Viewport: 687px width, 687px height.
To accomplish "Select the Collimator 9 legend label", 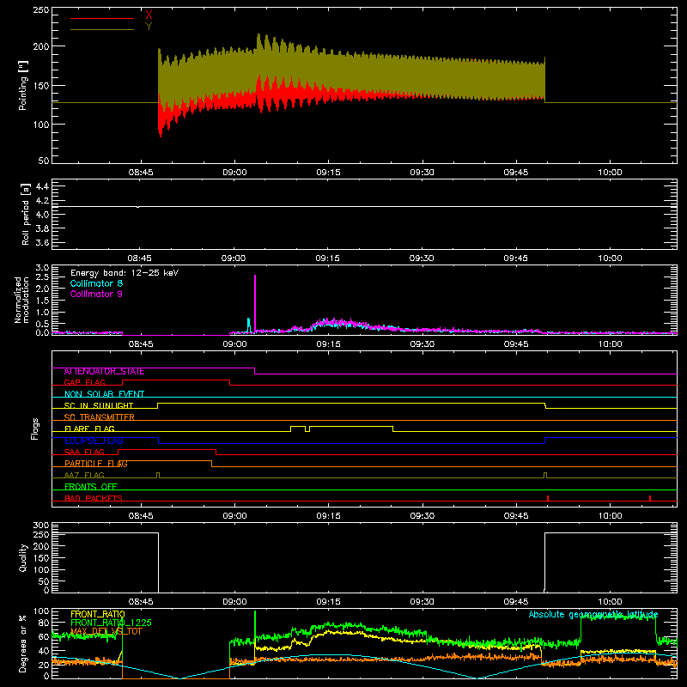I will 96,294.
